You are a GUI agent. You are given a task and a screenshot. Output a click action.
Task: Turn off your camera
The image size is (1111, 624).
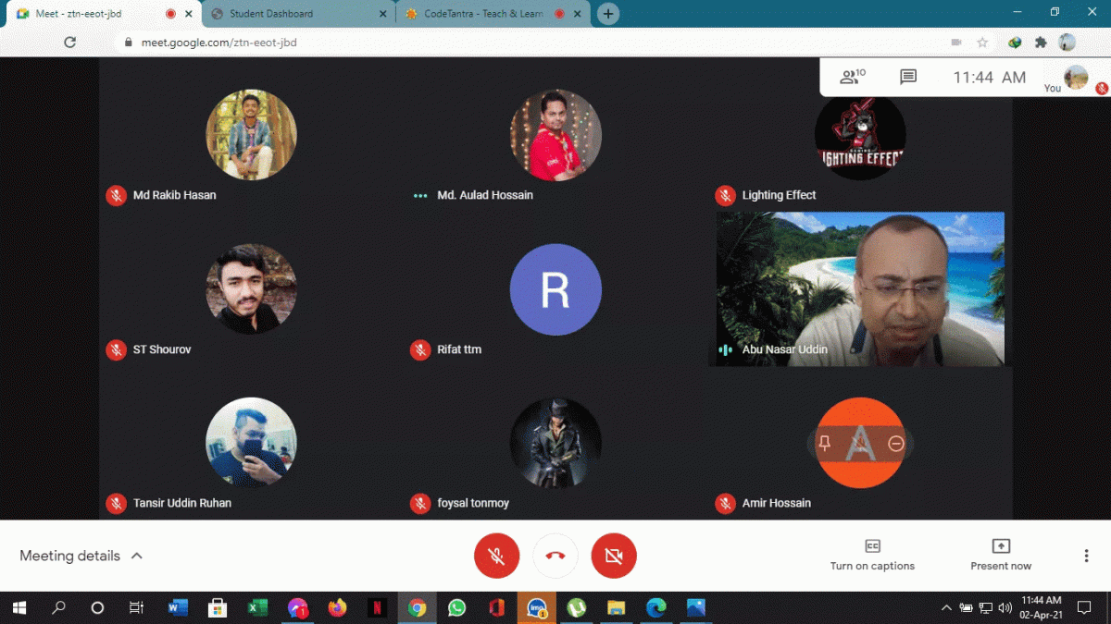tap(614, 555)
